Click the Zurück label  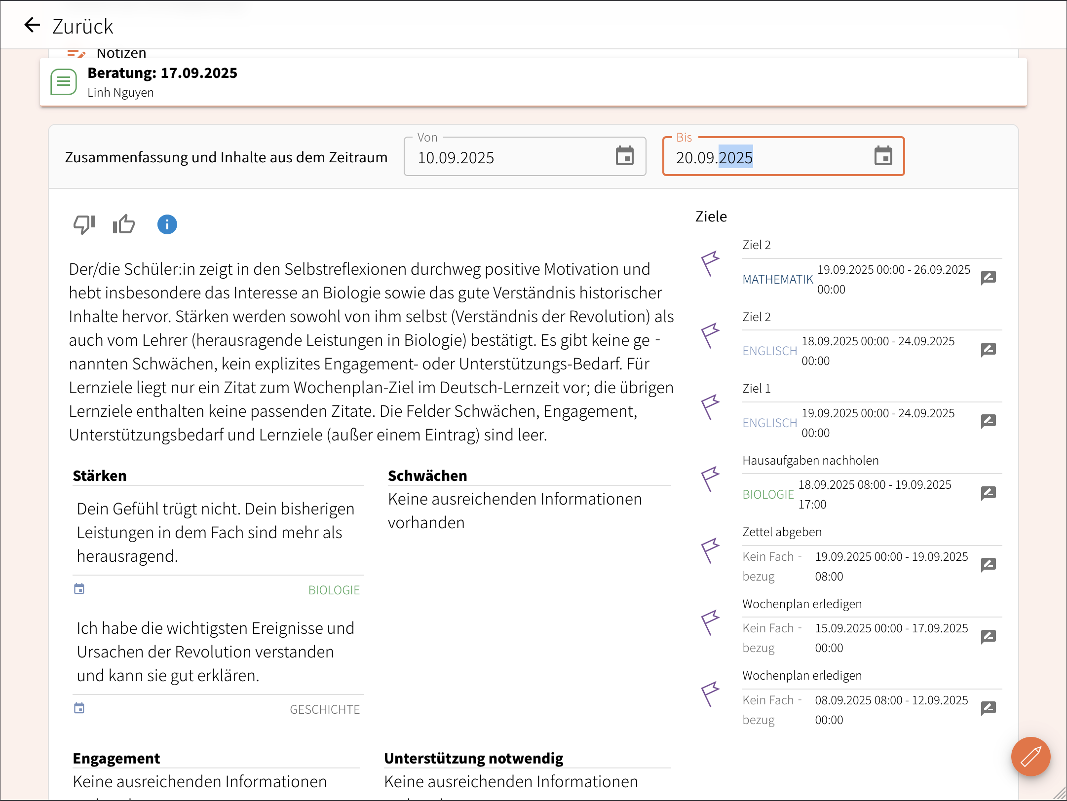pos(82,27)
